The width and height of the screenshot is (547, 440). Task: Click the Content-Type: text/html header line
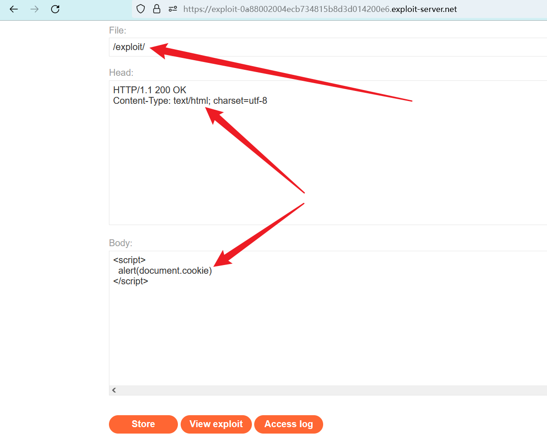pos(190,101)
